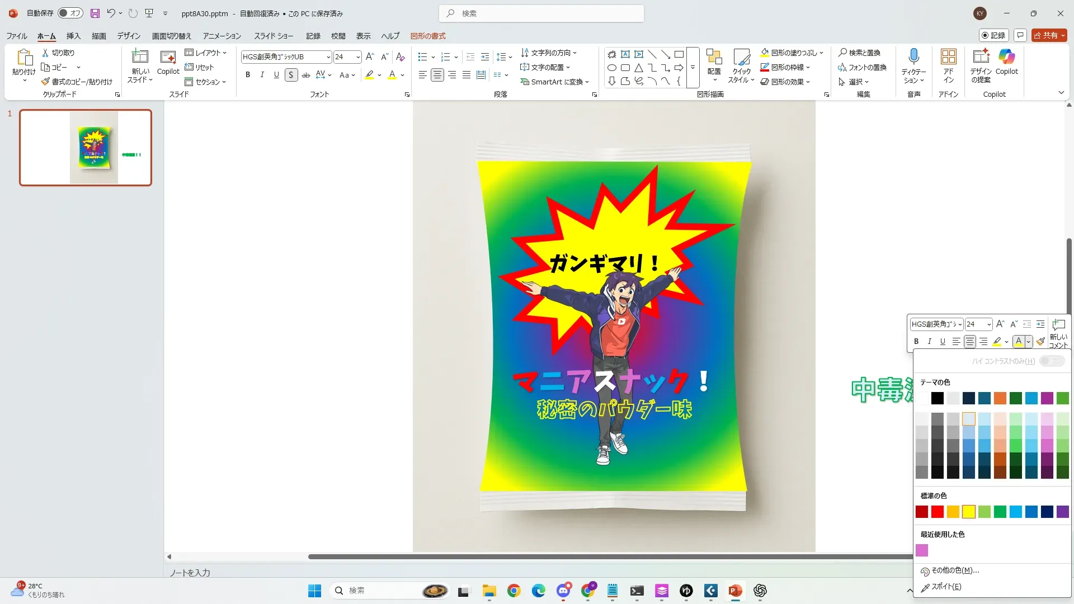Click the Save floppy disk icon

[x=95, y=13]
